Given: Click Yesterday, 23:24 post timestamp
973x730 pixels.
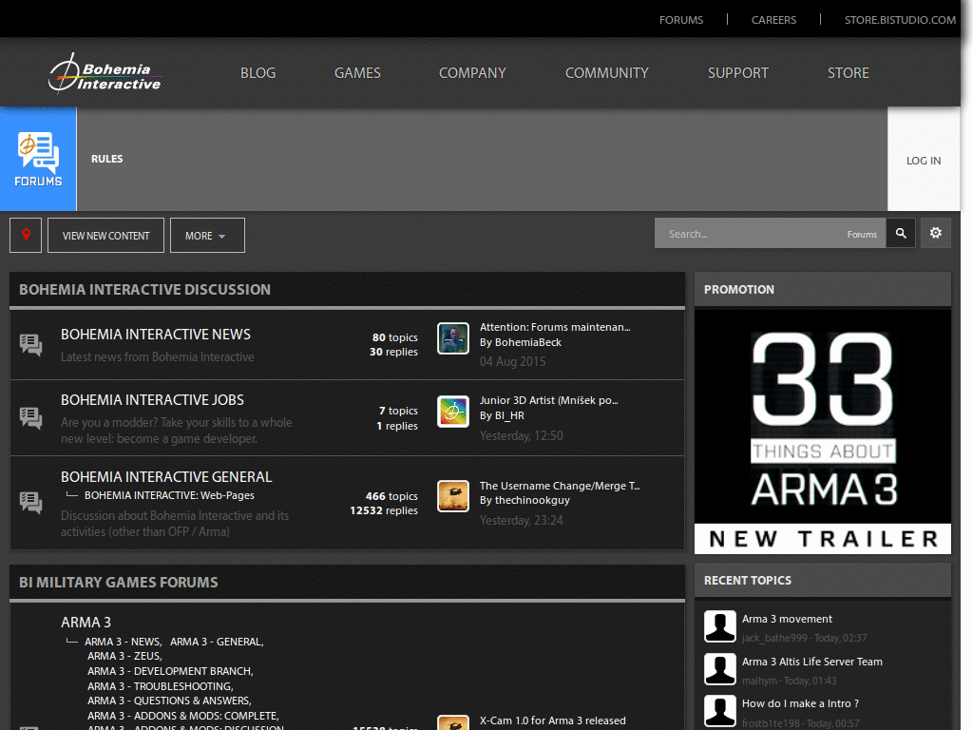Looking at the screenshot, I should [522, 520].
